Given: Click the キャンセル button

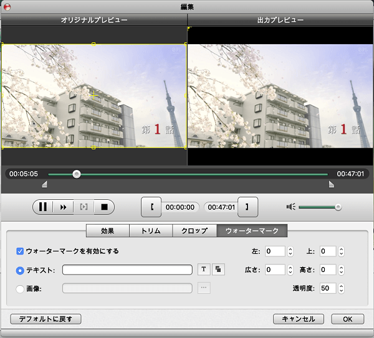Looking at the screenshot, I should (x=299, y=319).
